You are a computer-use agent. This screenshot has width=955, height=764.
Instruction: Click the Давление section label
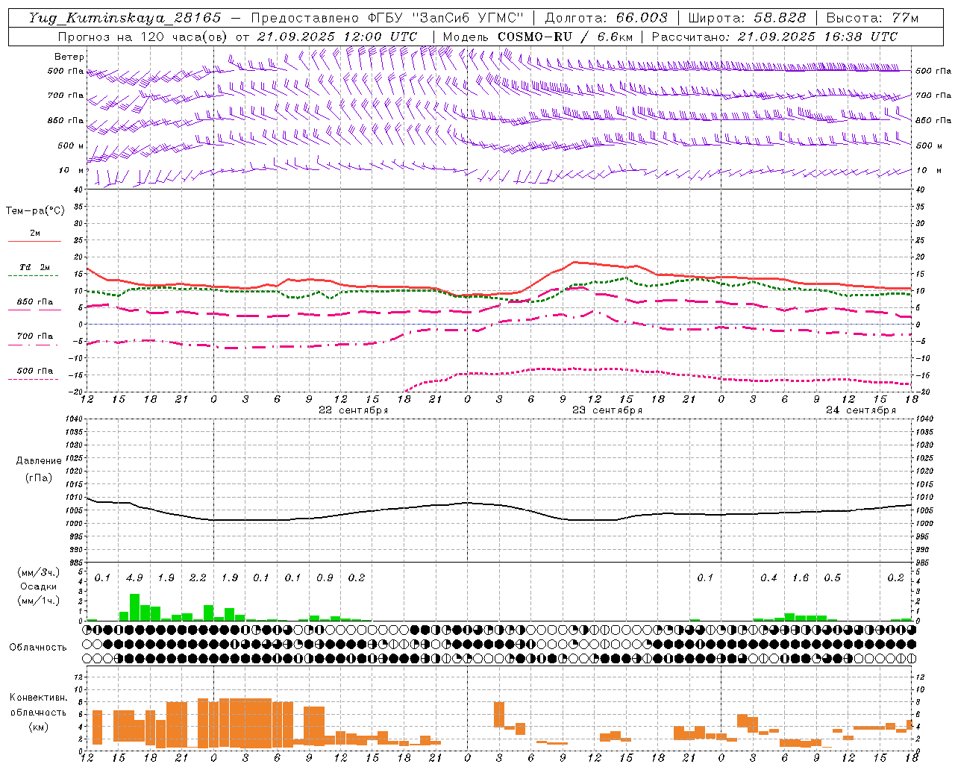click(x=39, y=461)
